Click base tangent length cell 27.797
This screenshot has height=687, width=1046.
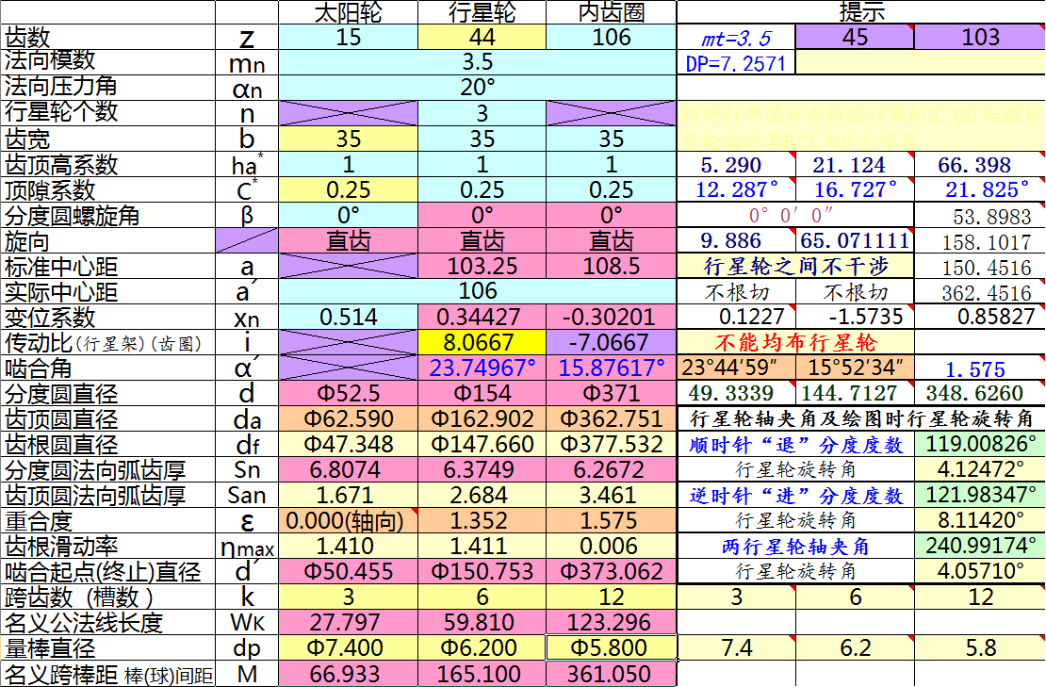(x=349, y=622)
